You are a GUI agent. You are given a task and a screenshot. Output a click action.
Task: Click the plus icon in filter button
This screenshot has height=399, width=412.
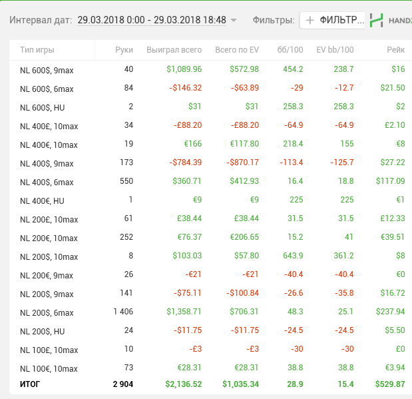[x=310, y=20]
